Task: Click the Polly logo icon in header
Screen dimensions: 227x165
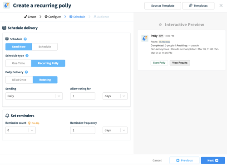Action: pos(6,5)
